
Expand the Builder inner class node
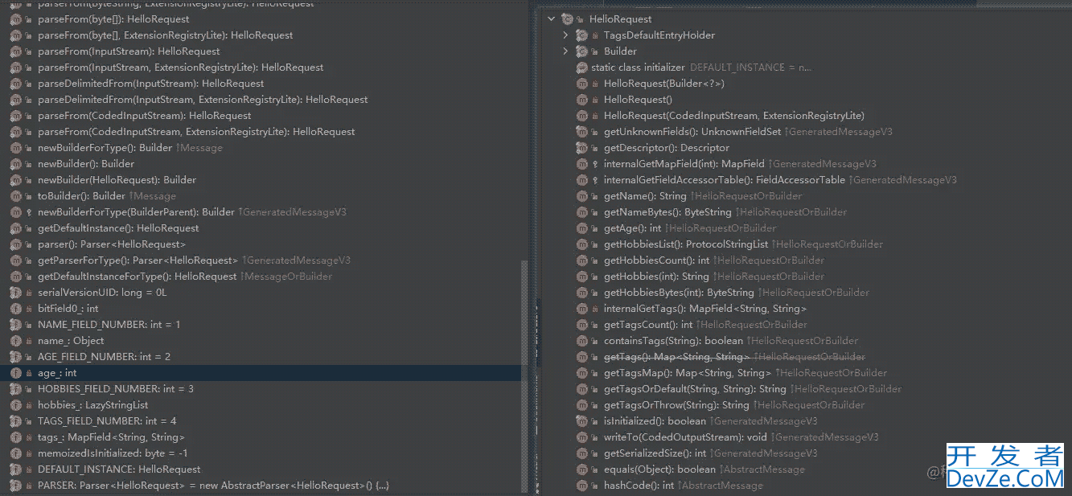click(x=565, y=51)
